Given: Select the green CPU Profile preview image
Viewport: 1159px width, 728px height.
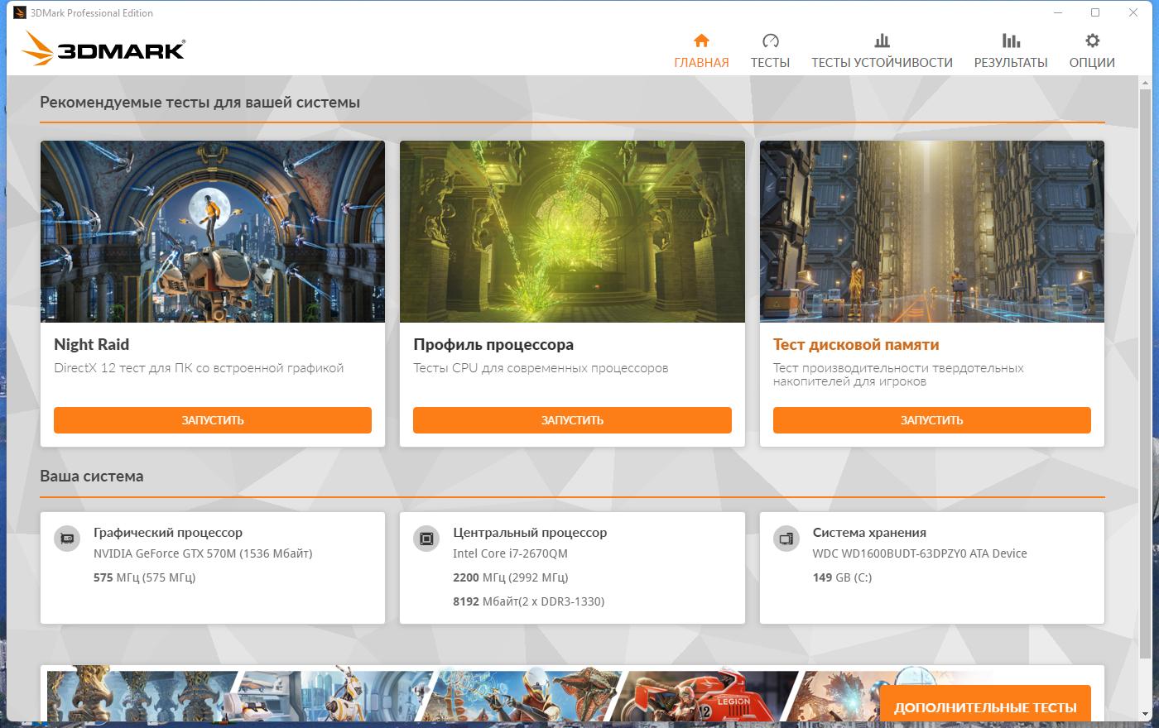Looking at the screenshot, I should point(572,232).
